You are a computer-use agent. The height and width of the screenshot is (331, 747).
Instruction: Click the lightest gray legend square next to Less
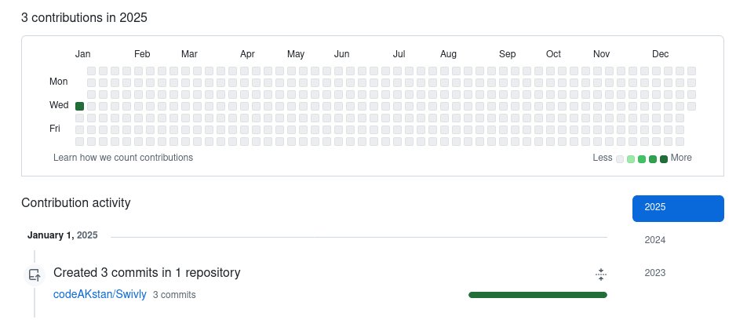(620, 159)
